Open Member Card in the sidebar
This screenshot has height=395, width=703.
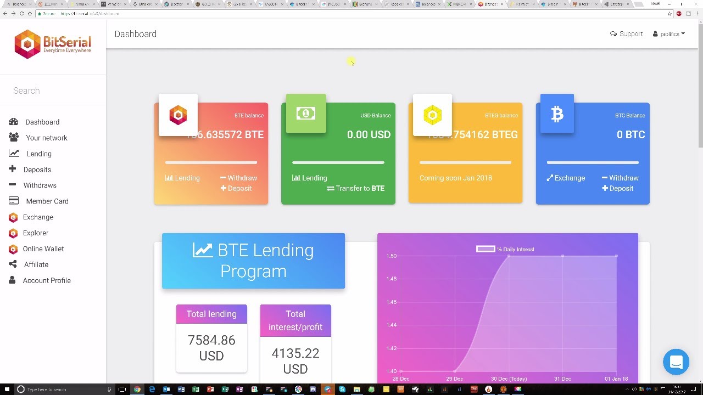[47, 201]
